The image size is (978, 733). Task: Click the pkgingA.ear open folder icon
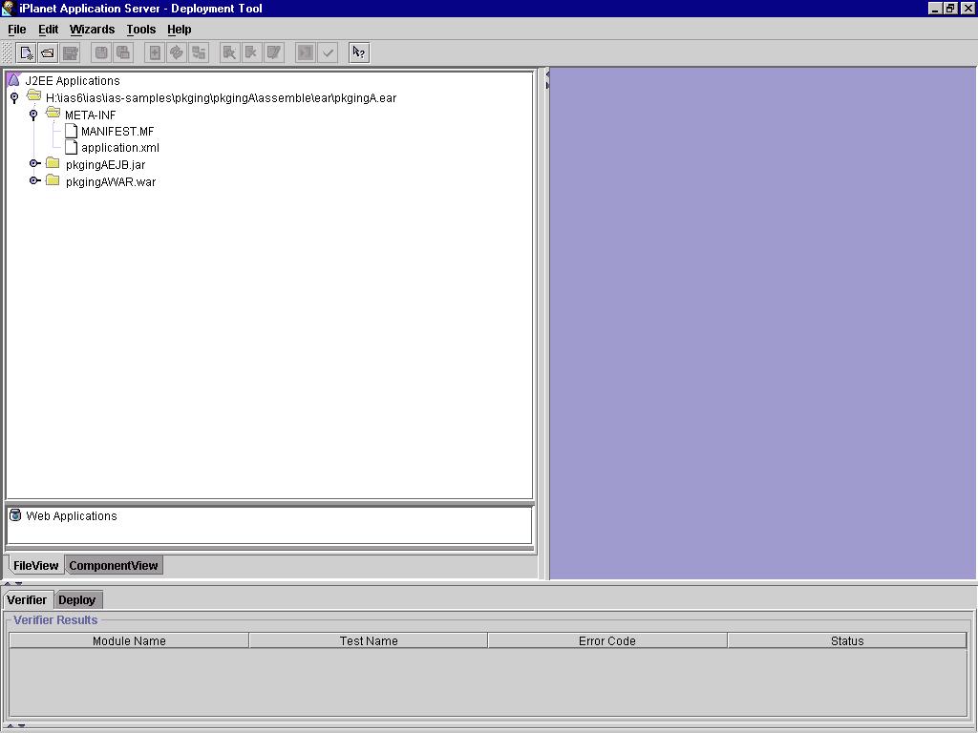[33, 96]
